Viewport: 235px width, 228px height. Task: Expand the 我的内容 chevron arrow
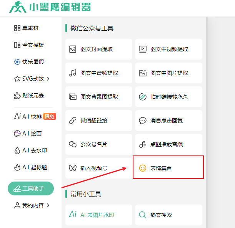[48, 205]
